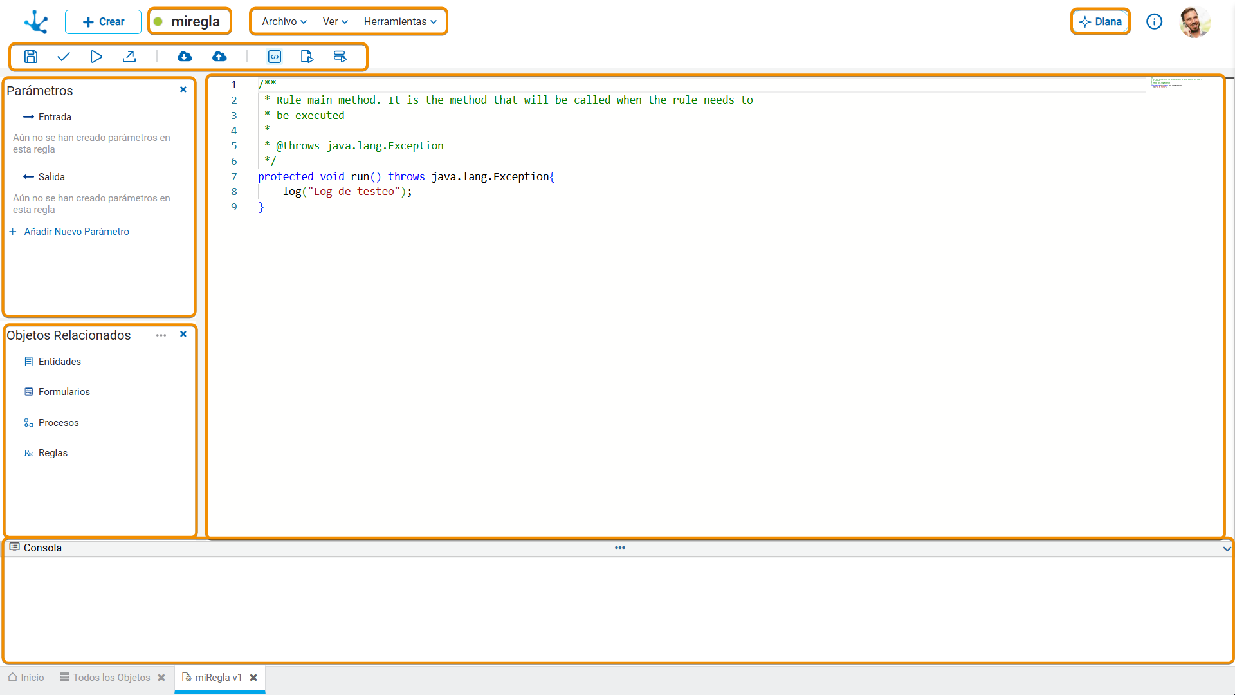Validate the rule using the checkmark icon

click(63, 57)
